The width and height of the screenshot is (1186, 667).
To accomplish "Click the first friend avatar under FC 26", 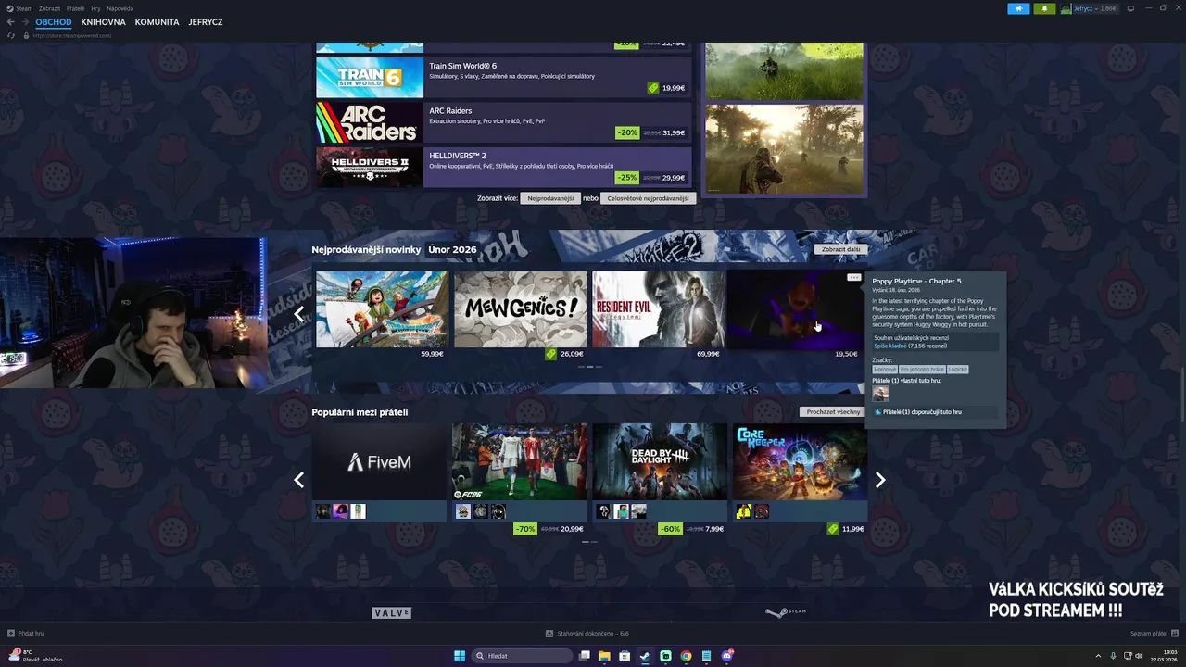I will tap(463, 511).
